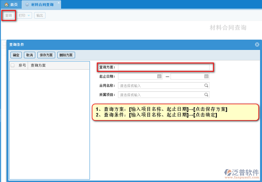Select the 材料合同查询 tab
Image resolution: width=262 pixels, height=182 pixels.
coord(42,5)
